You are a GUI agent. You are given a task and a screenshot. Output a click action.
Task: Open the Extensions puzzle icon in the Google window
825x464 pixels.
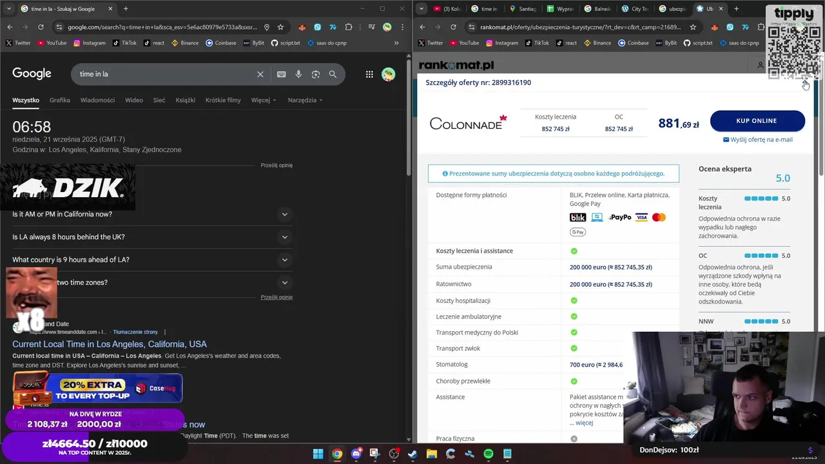(349, 27)
